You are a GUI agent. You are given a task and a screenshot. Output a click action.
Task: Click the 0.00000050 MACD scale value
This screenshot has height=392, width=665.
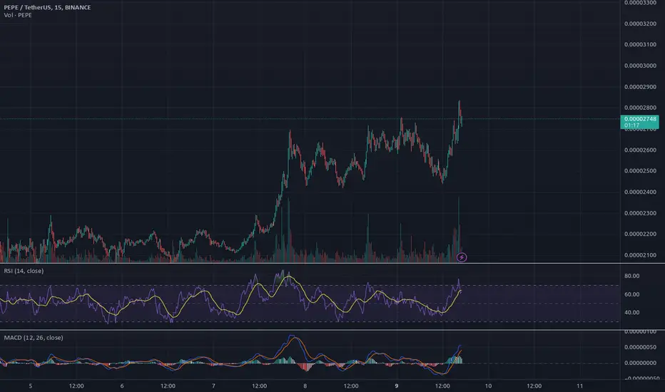coord(640,347)
